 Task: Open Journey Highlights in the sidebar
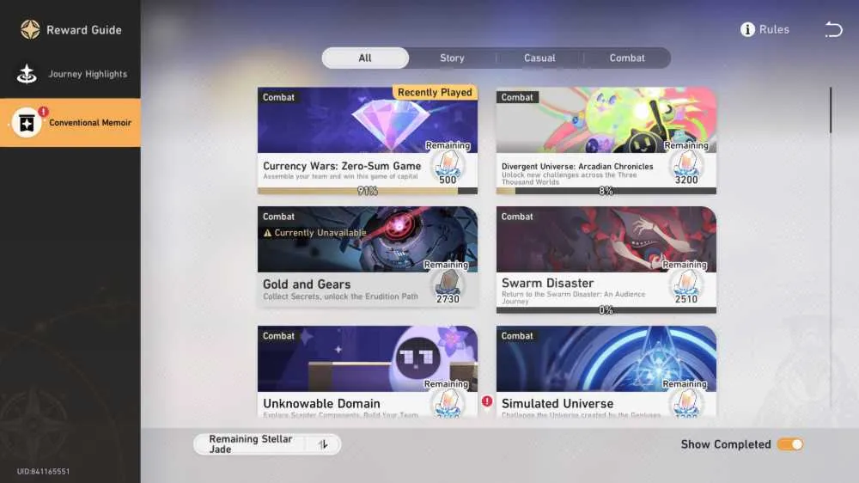tap(70, 74)
